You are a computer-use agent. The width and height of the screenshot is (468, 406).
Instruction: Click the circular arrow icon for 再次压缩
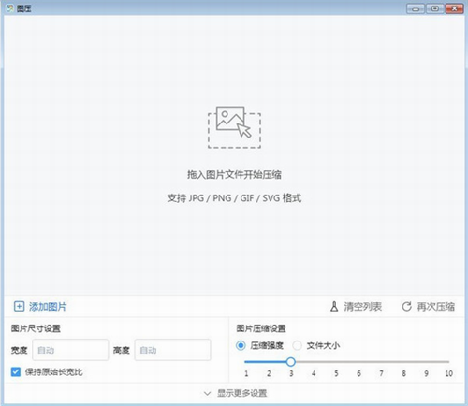click(406, 307)
